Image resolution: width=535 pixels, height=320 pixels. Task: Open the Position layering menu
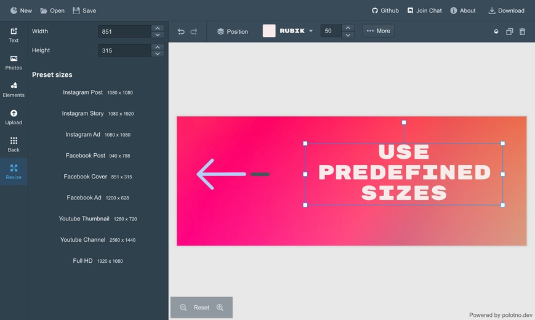click(232, 31)
